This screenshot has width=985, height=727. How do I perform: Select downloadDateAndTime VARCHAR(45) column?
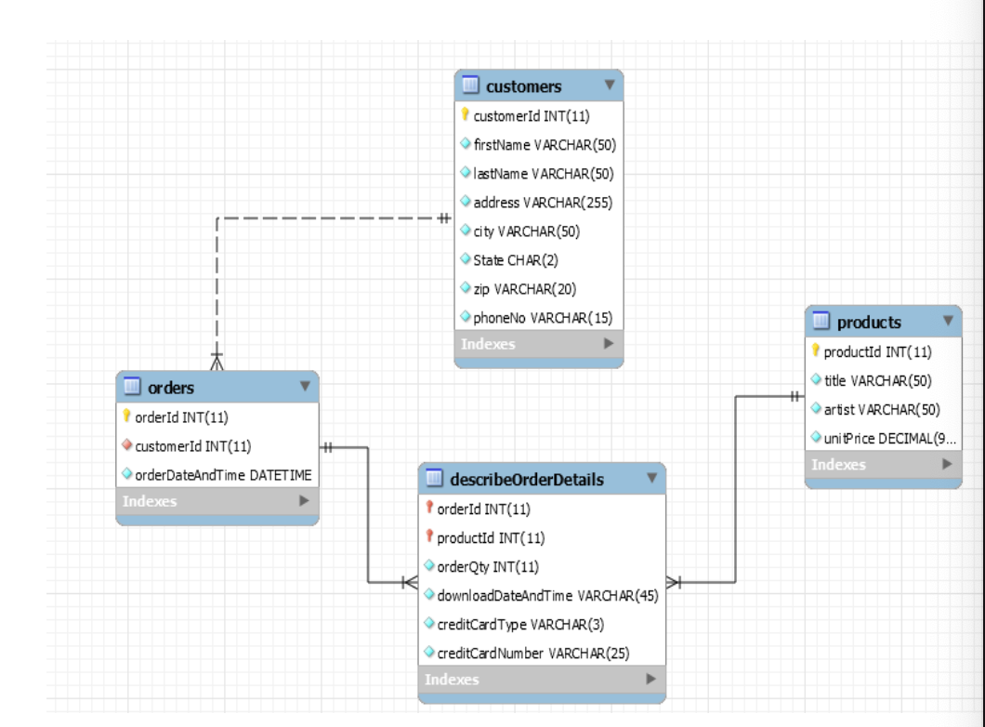pos(542,596)
